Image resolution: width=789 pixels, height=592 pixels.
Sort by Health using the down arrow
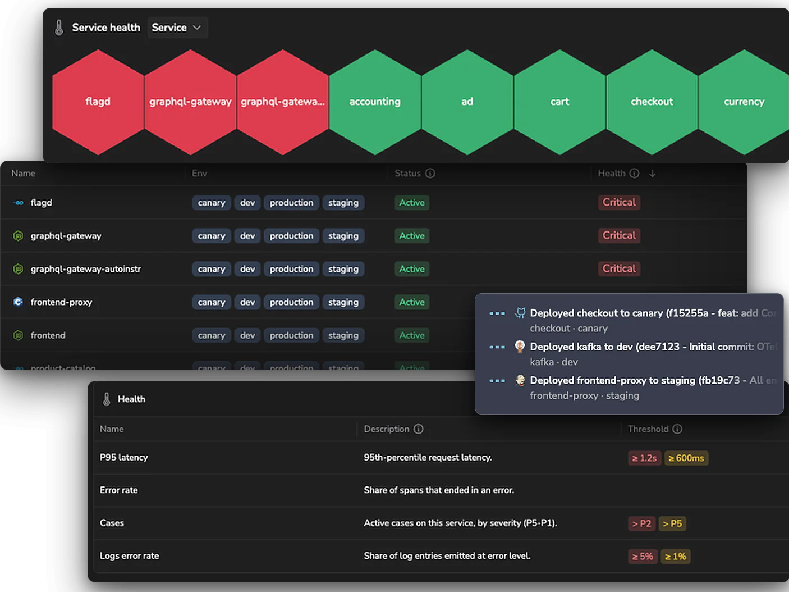(x=652, y=174)
